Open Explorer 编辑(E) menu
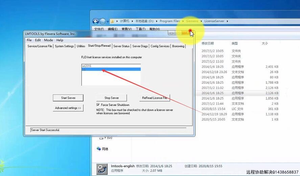The width and height of the screenshot is (300, 176). coord(113,29)
